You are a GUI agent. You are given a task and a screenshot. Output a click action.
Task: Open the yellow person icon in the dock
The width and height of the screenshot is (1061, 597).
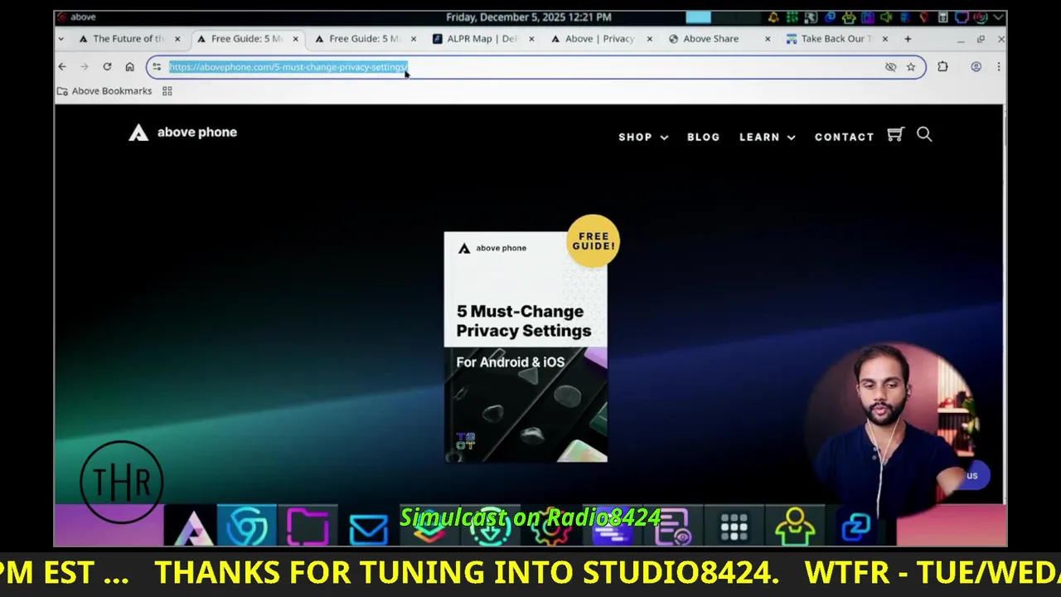point(795,527)
